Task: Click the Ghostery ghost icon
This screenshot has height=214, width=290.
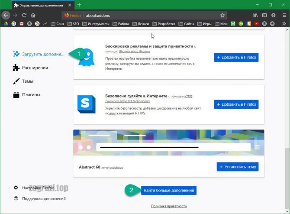Action: (87, 57)
